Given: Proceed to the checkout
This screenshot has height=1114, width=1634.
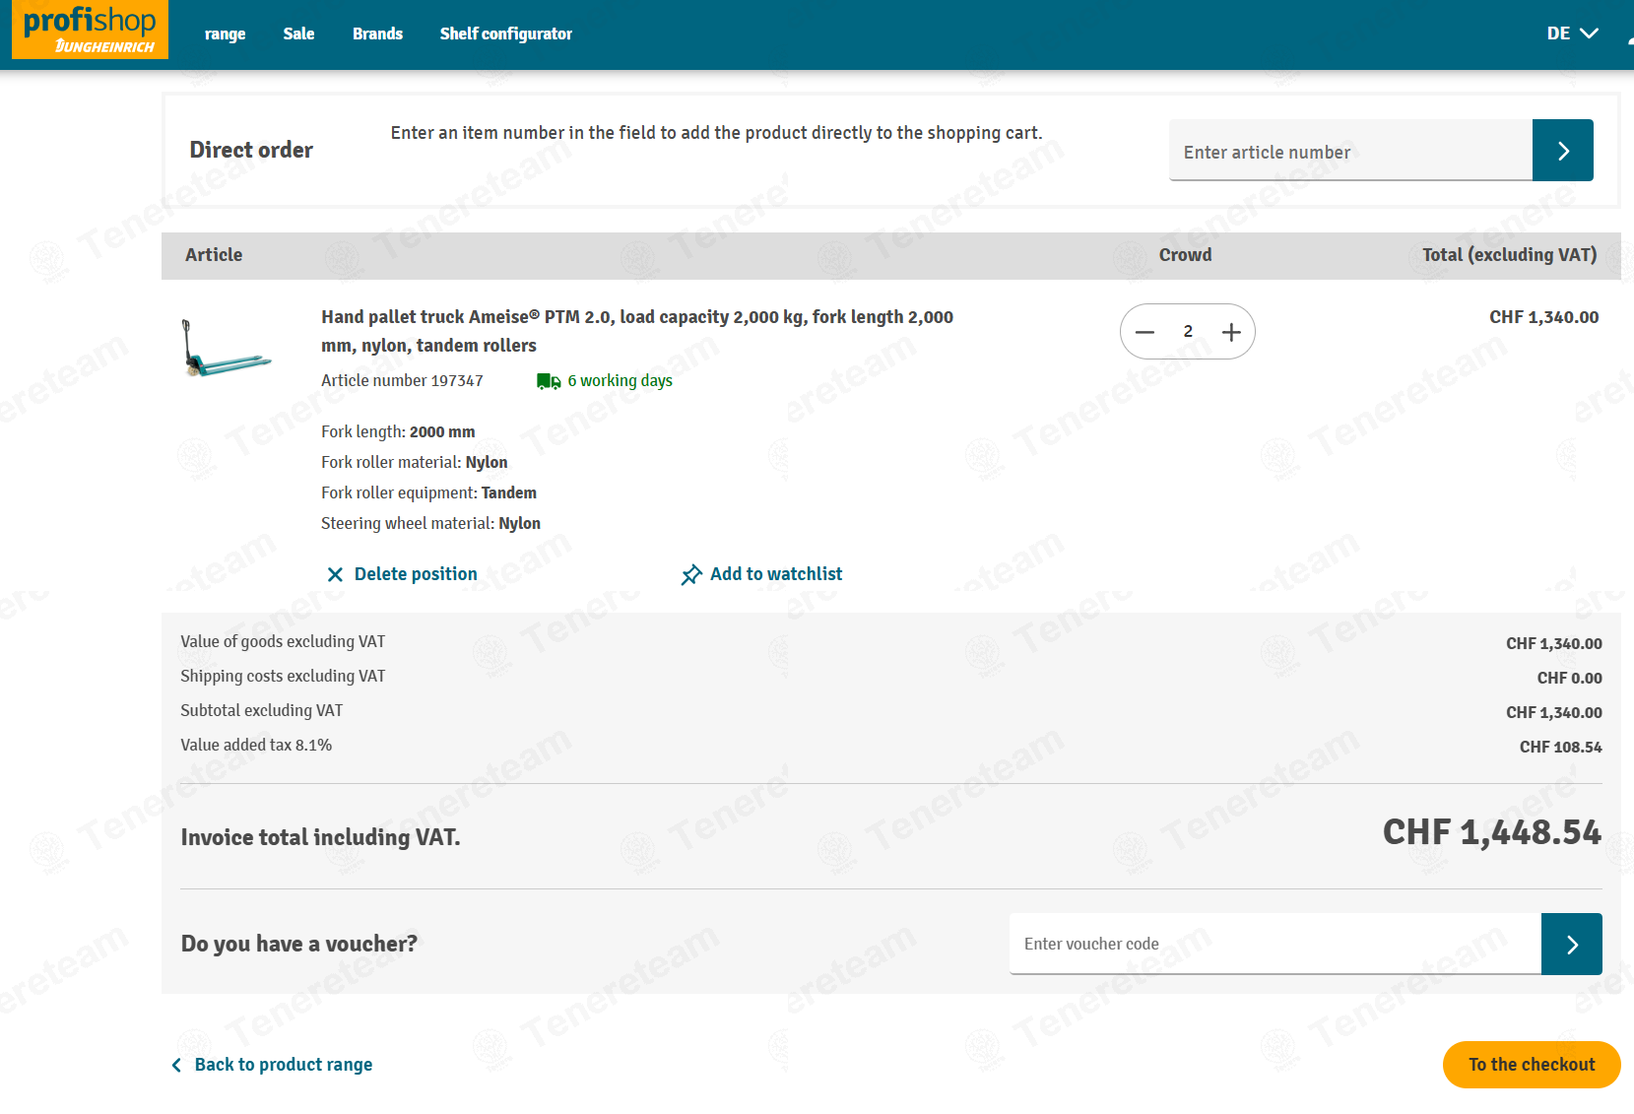Looking at the screenshot, I should coord(1532,1065).
